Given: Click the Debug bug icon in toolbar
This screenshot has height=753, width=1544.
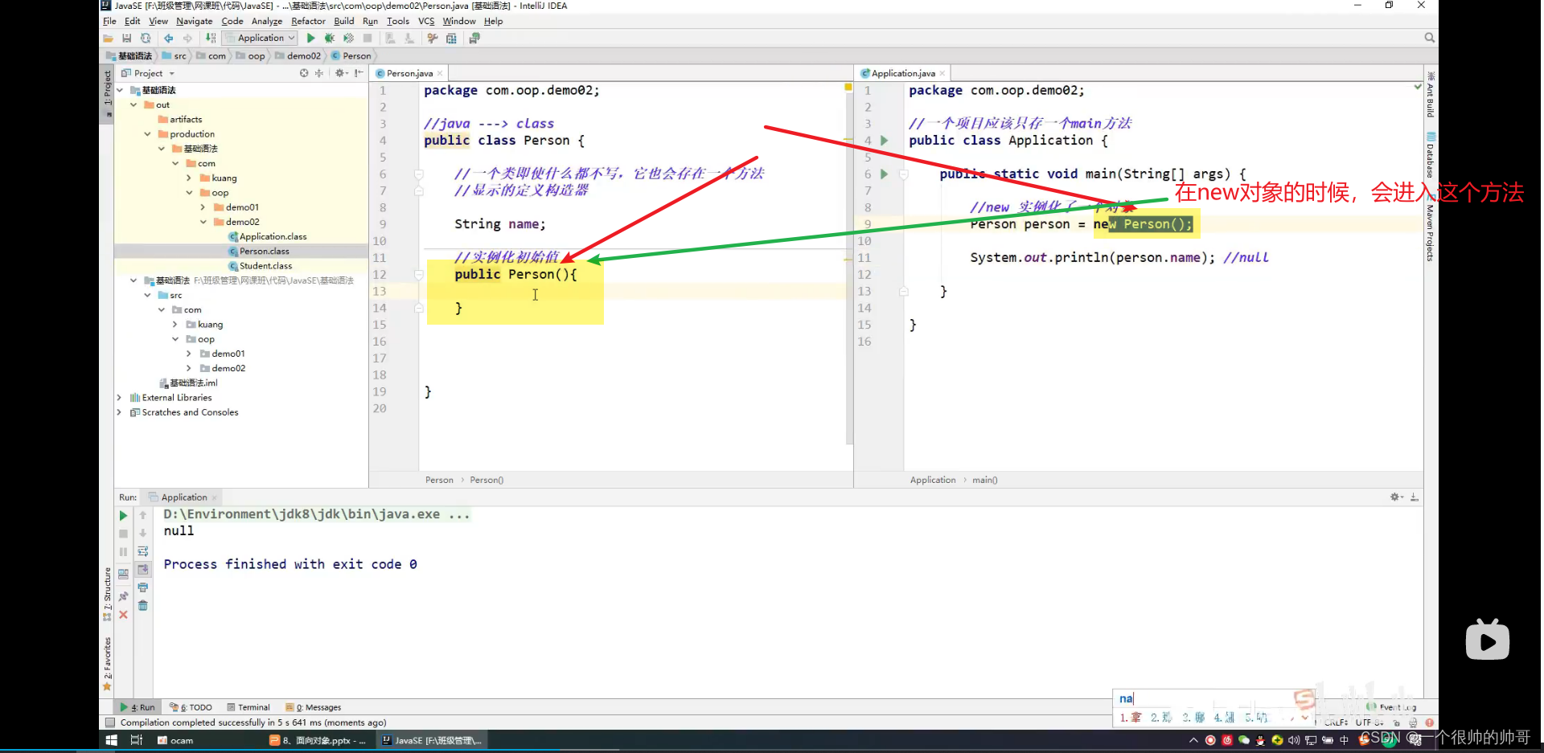Looking at the screenshot, I should (329, 38).
